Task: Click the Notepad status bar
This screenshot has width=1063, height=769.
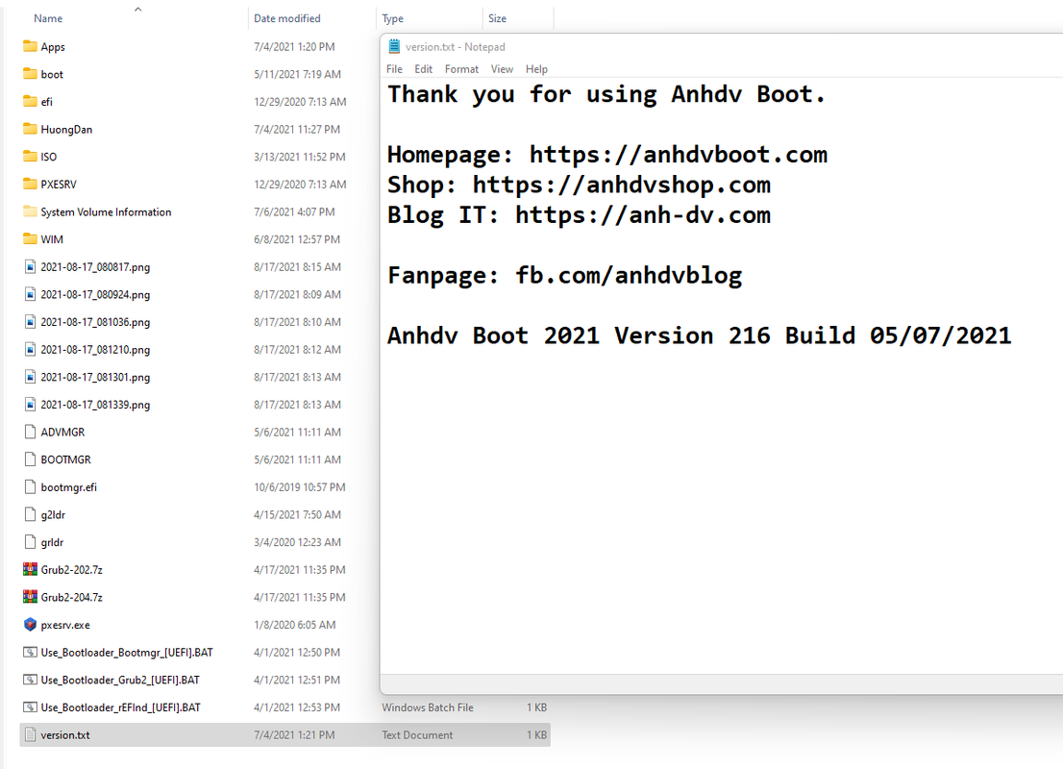Action: coord(721,683)
